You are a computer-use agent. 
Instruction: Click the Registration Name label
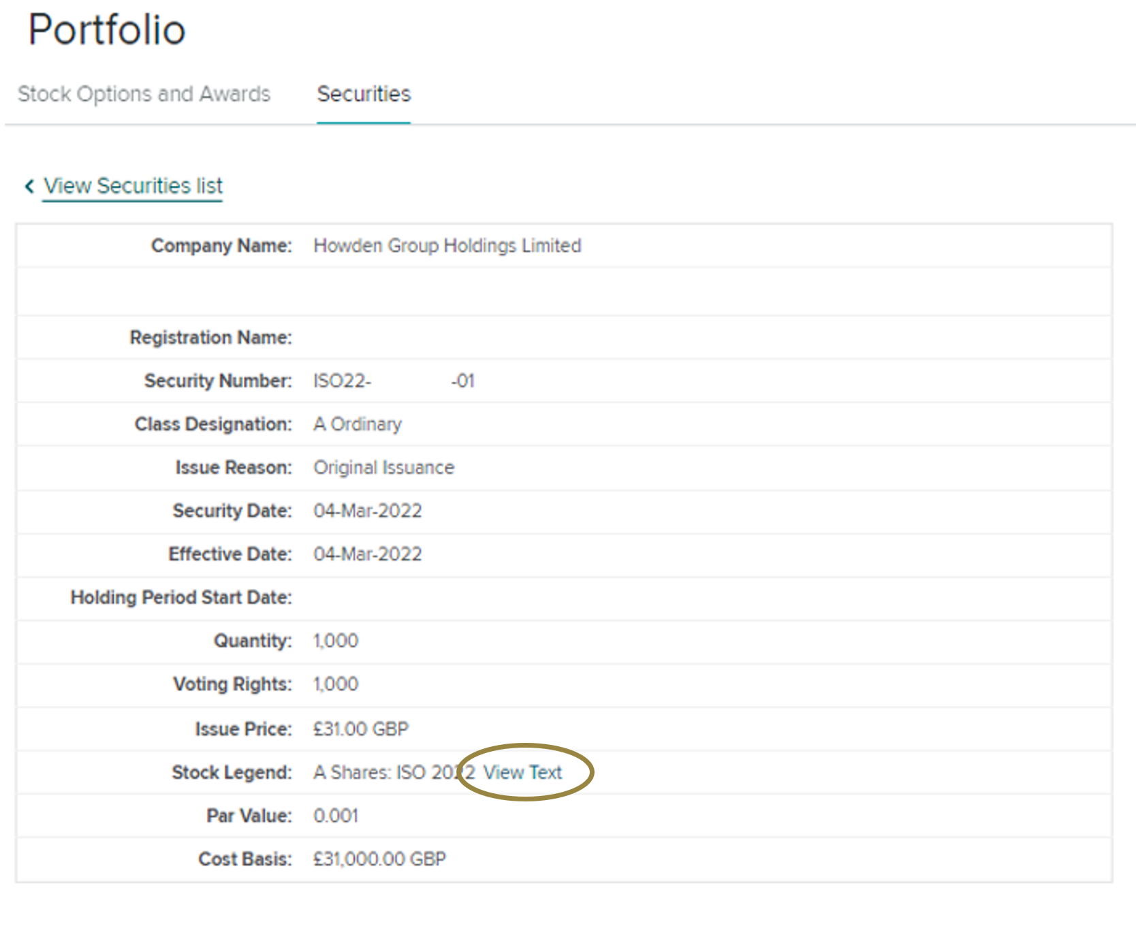[210, 338]
